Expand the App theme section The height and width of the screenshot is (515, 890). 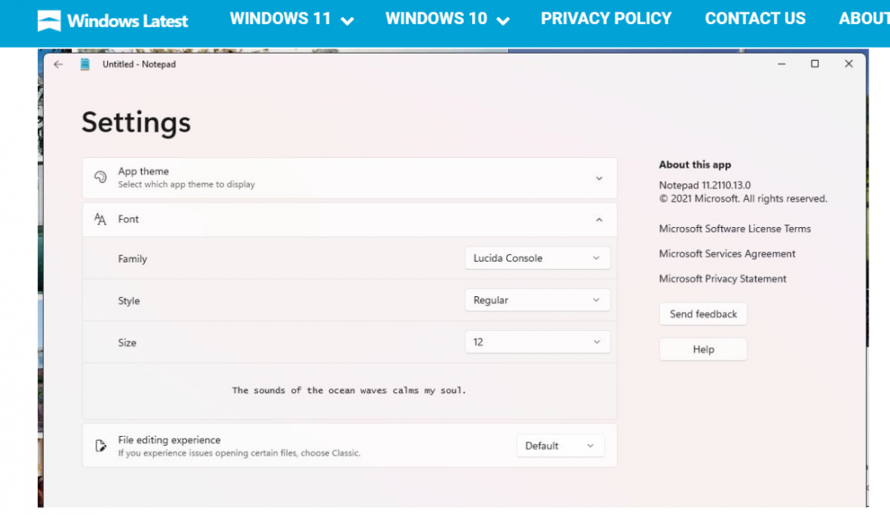pos(599,178)
